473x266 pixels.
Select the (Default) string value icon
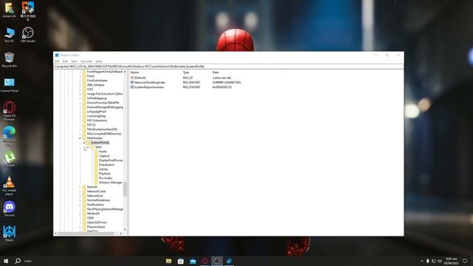[x=132, y=78]
